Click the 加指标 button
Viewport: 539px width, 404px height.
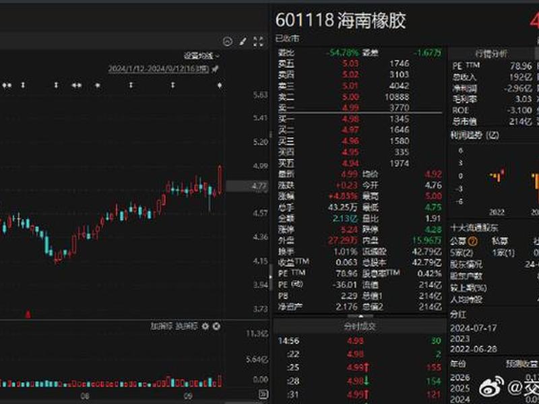coord(162,326)
